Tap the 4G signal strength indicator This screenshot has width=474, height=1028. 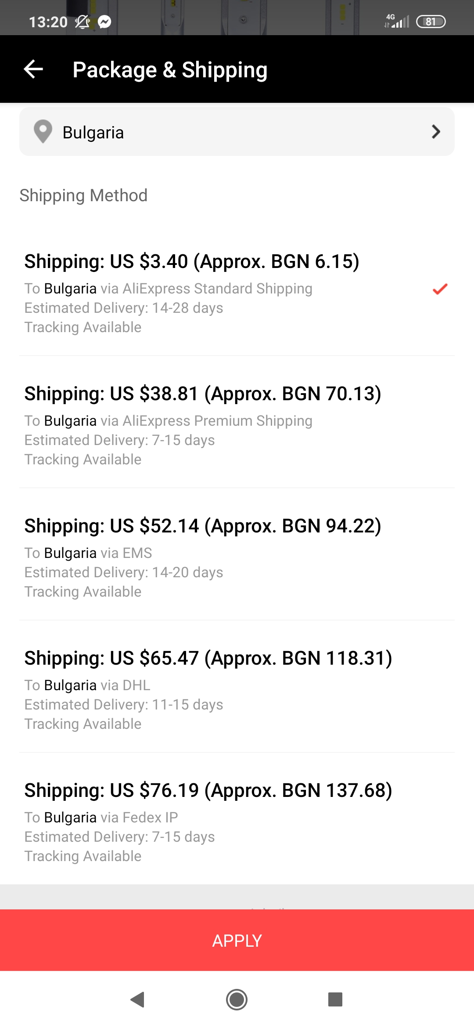click(x=397, y=21)
